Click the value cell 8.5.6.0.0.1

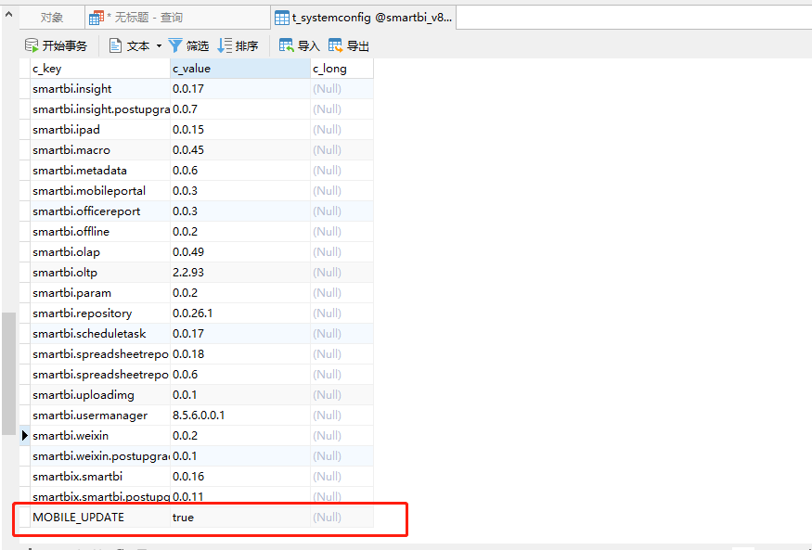(x=240, y=416)
